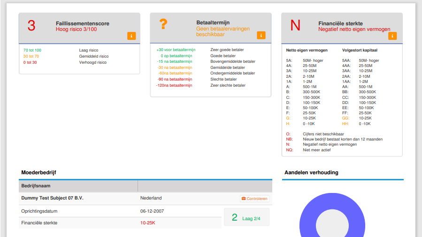Click the Oprichtingsdatum row label
Screen dimensions: 422x237
39,211
